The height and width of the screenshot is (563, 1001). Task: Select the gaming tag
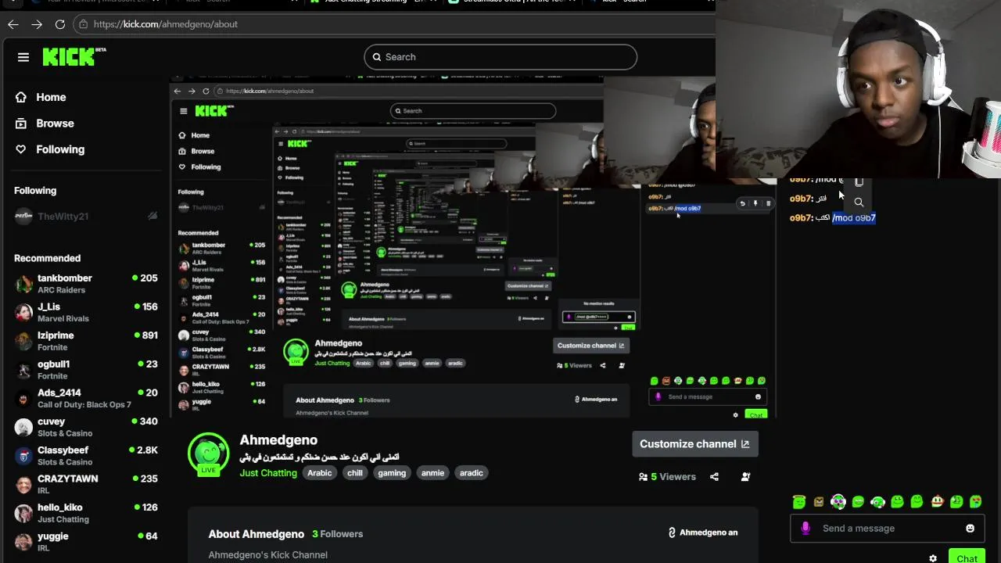click(392, 473)
